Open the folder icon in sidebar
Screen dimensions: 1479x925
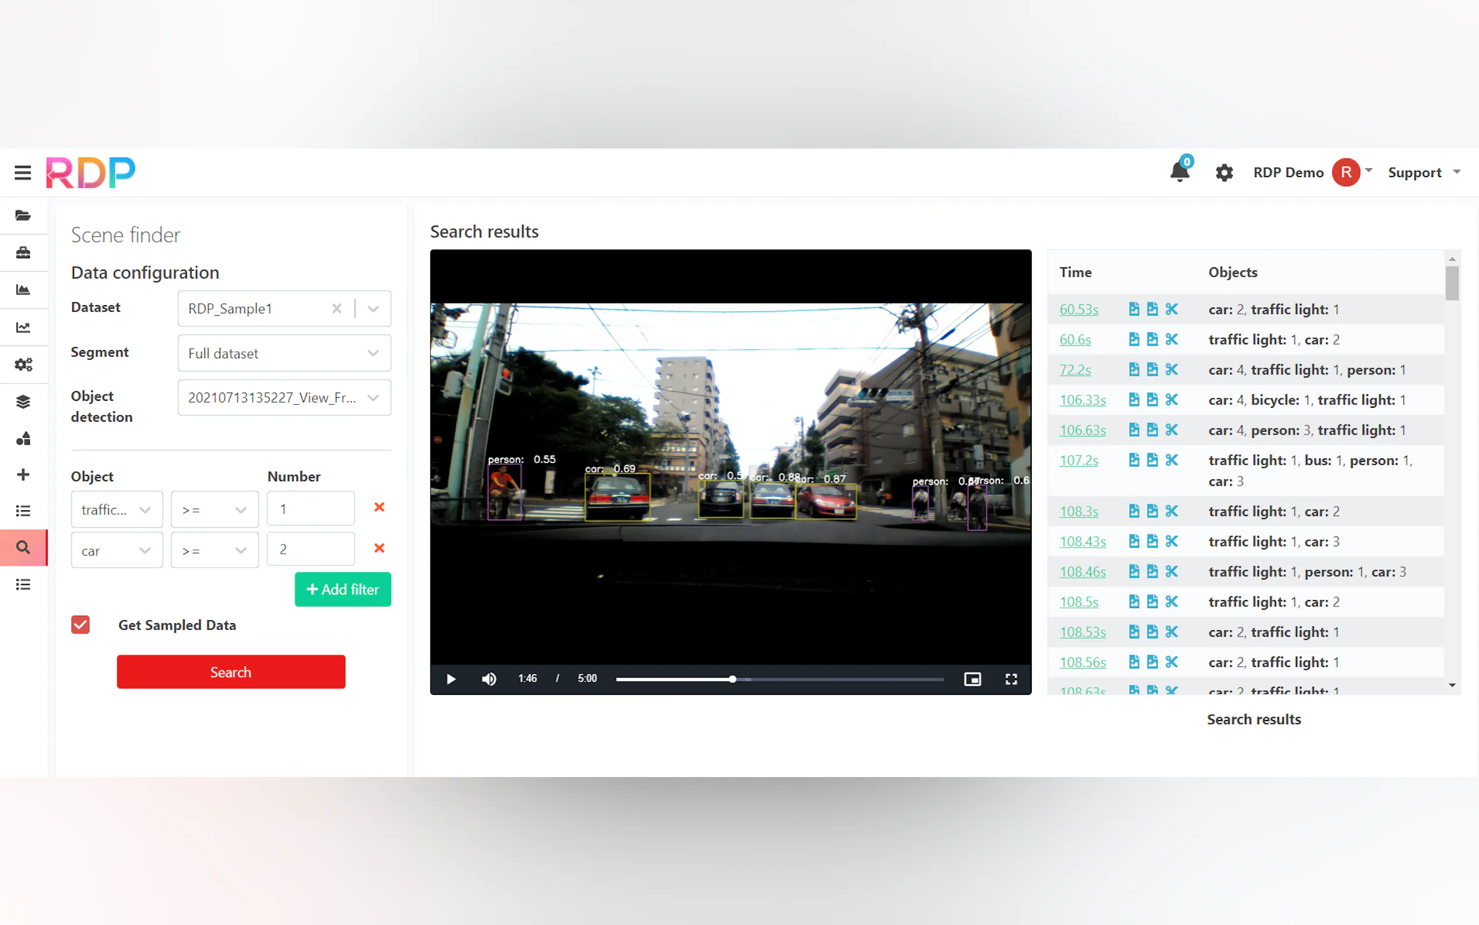click(23, 216)
